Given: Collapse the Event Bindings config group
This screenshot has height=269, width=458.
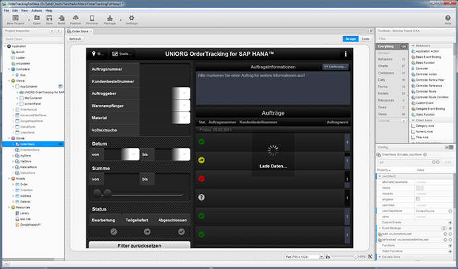Looking at the screenshot, I should coord(380,228).
